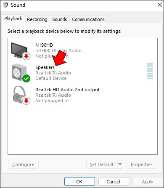Go to the Communications tab

[x=88, y=19]
